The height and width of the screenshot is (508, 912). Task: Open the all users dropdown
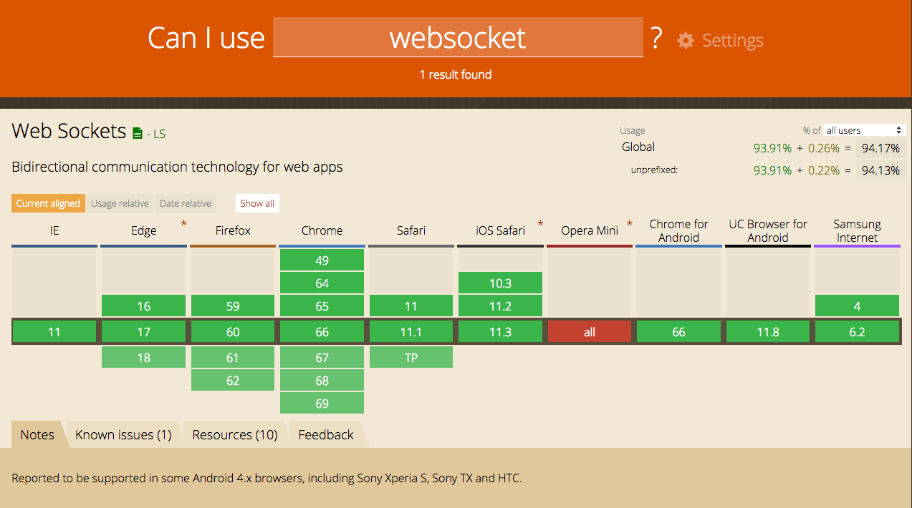coord(864,130)
